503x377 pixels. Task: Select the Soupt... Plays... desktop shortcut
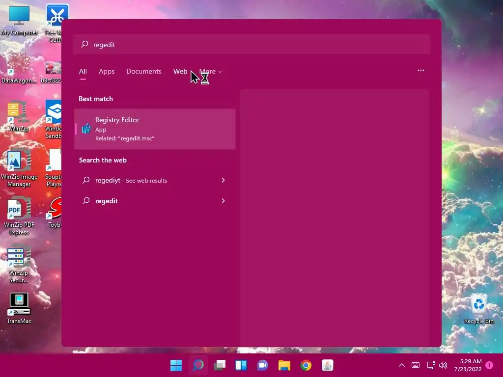53,168
